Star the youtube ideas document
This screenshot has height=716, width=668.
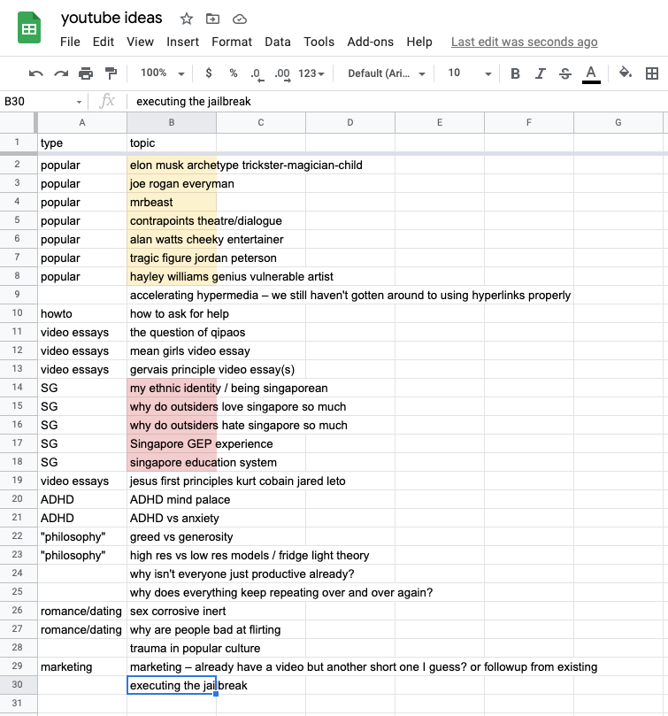(187, 19)
